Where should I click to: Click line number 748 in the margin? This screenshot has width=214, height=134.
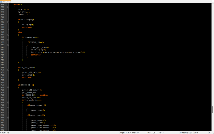(2, 65)
